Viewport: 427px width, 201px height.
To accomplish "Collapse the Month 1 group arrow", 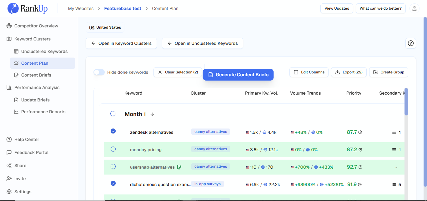I will click(152, 114).
